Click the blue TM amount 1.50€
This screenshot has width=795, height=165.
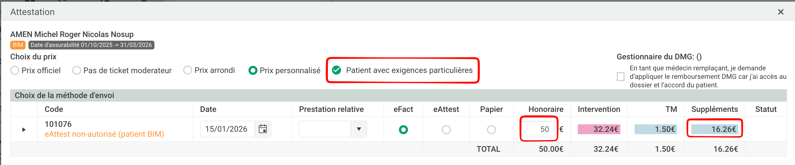pos(656,129)
